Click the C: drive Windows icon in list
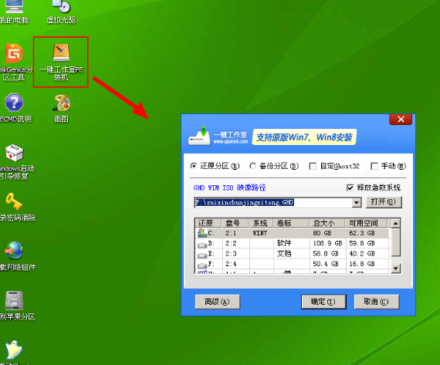This screenshot has height=365, width=440. (202, 233)
